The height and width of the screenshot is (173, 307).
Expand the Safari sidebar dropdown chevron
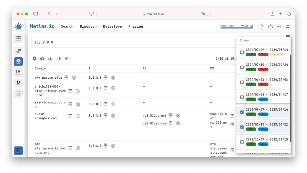[41, 14]
